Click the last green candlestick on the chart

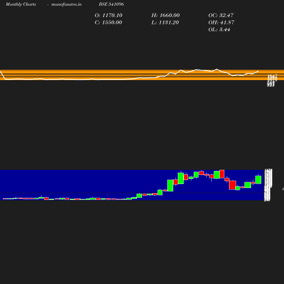click(x=258, y=179)
